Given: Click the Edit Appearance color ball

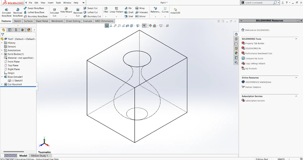Looking at the screenshot, I should [x=150, y=26].
